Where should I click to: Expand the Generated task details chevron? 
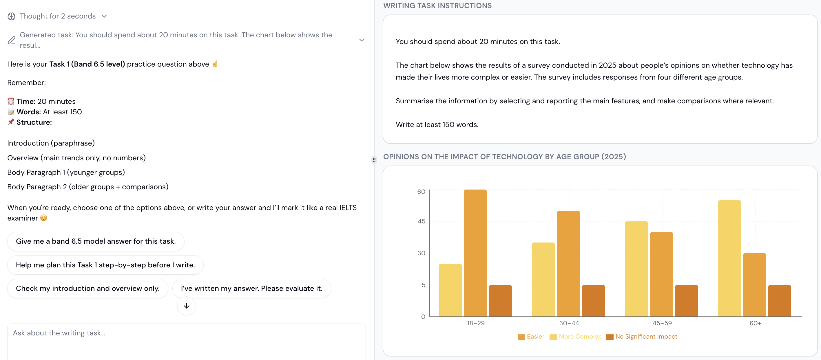point(362,40)
